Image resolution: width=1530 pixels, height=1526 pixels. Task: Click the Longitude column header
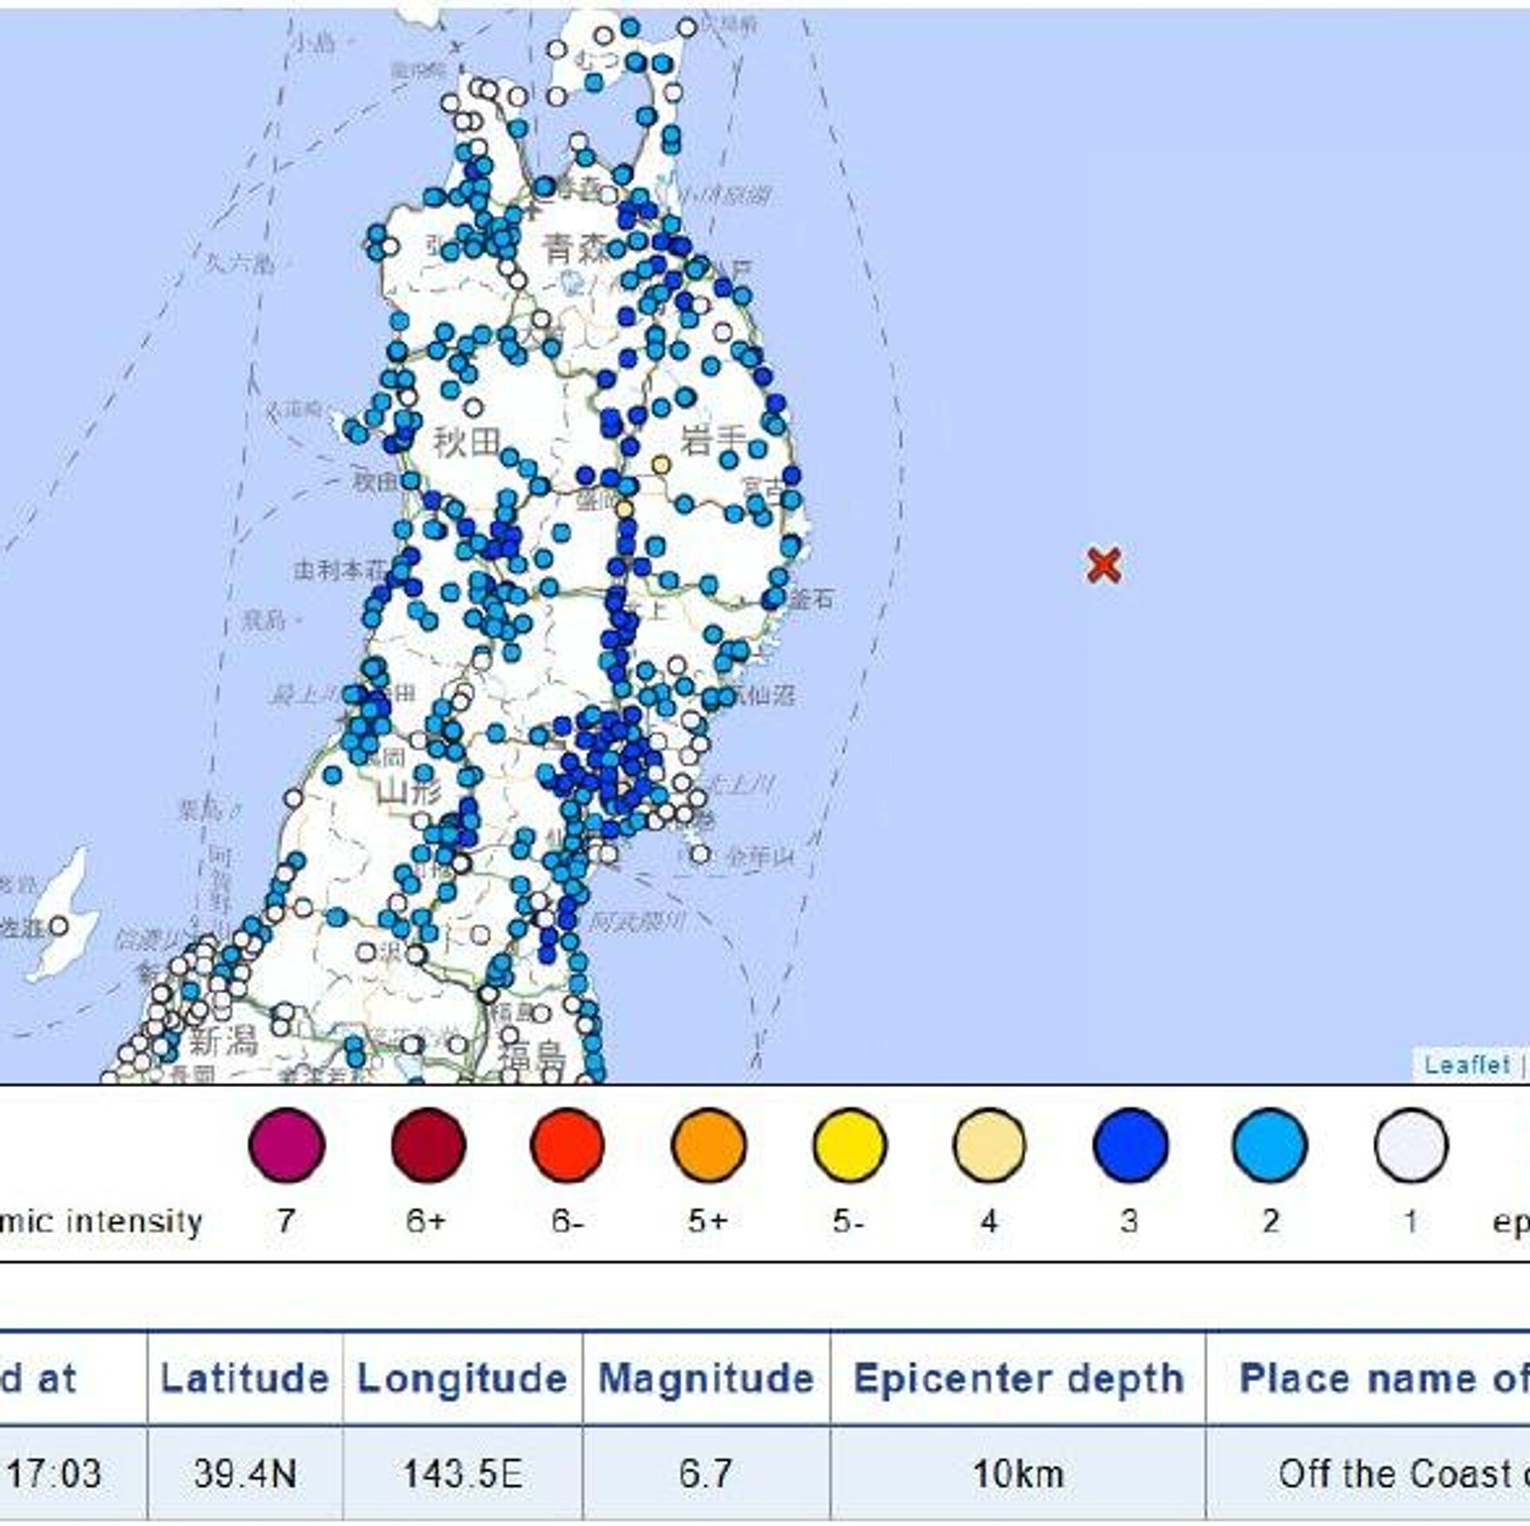pos(462,1379)
